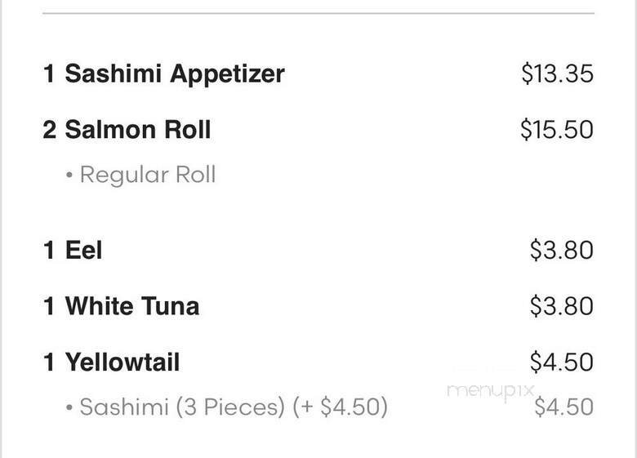Select the quantity 1 before Sashimi Appetizer
This screenshot has height=458, width=637.
49,73
